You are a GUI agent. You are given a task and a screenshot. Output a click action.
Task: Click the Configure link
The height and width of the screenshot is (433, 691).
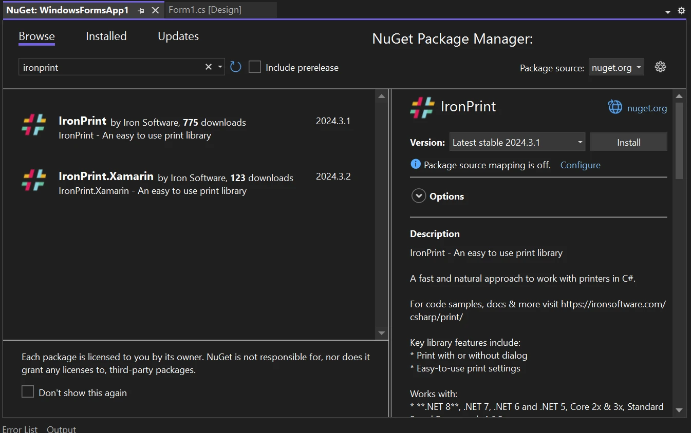(580, 165)
